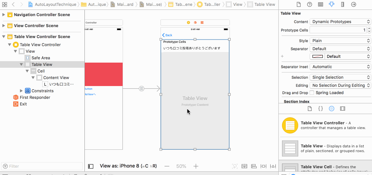The height and width of the screenshot is (175, 372).
Task: Open the Style dropdown
Action: coord(340,41)
